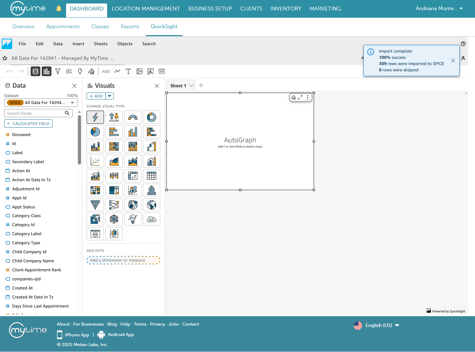Select the Heat map visual type
This screenshot has width=475, height=352.
click(x=95, y=190)
